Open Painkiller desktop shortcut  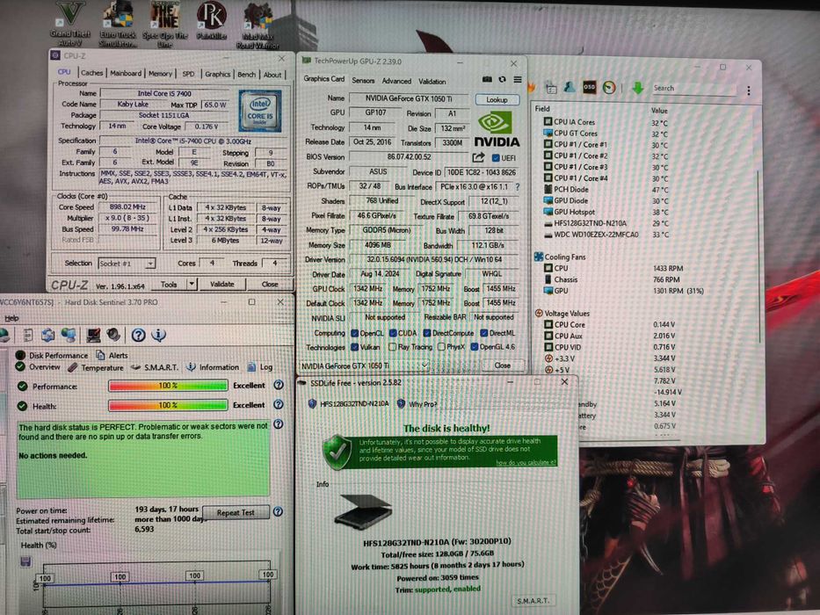point(212,21)
